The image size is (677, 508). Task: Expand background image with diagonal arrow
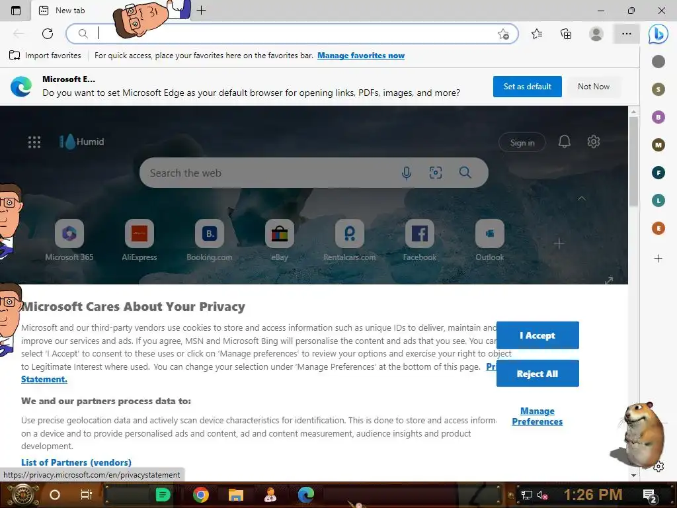pyautogui.click(x=609, y=280)
